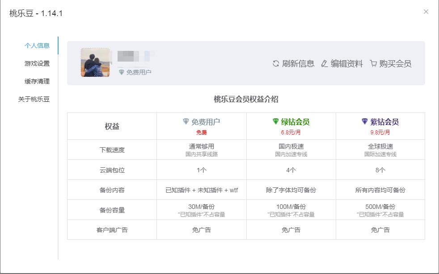Click 绿钻会员 column header text
The image size is (439, 274).
[x=295, y=122]
